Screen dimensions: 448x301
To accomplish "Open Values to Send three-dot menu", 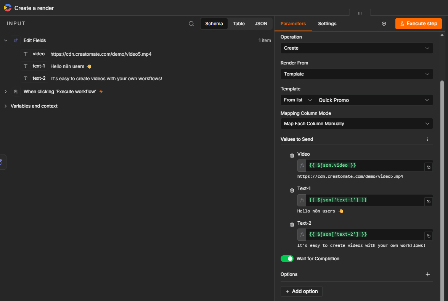I will click(427, 139).
